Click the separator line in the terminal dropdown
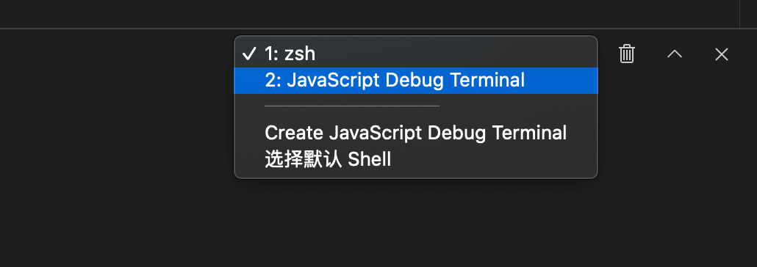757x267 pixels. [352, 106]
